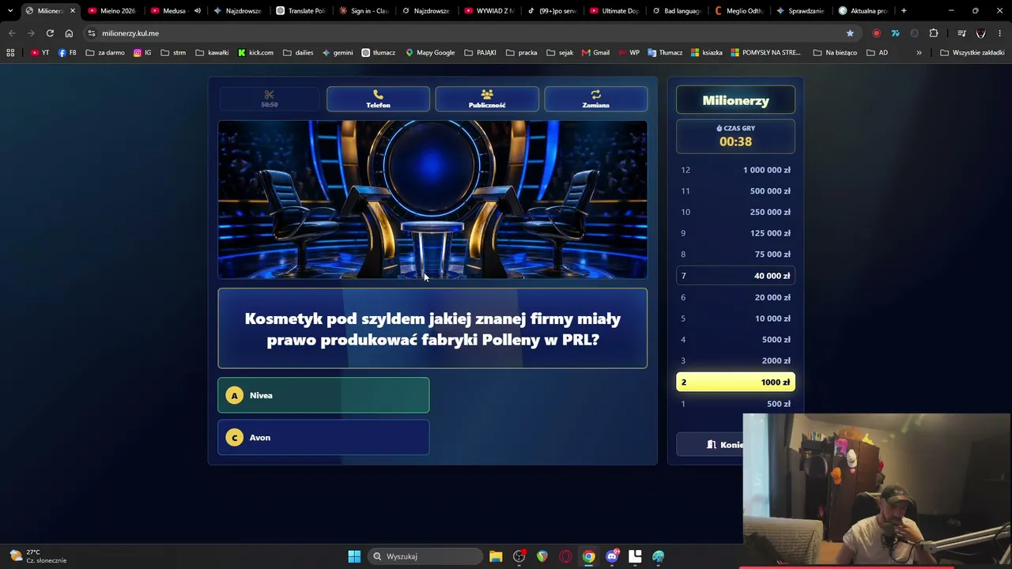This screenshot has height=569, width=1012.
Task: Click the 2000 zł prize level
Action: (x=735, y=361)
